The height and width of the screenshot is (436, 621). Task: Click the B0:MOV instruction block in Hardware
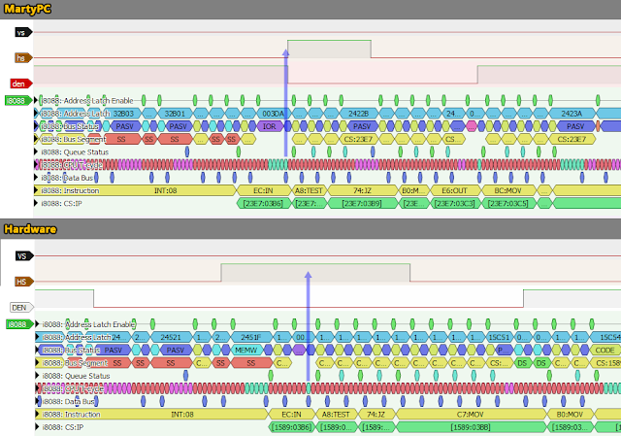(x=571, y=415)
